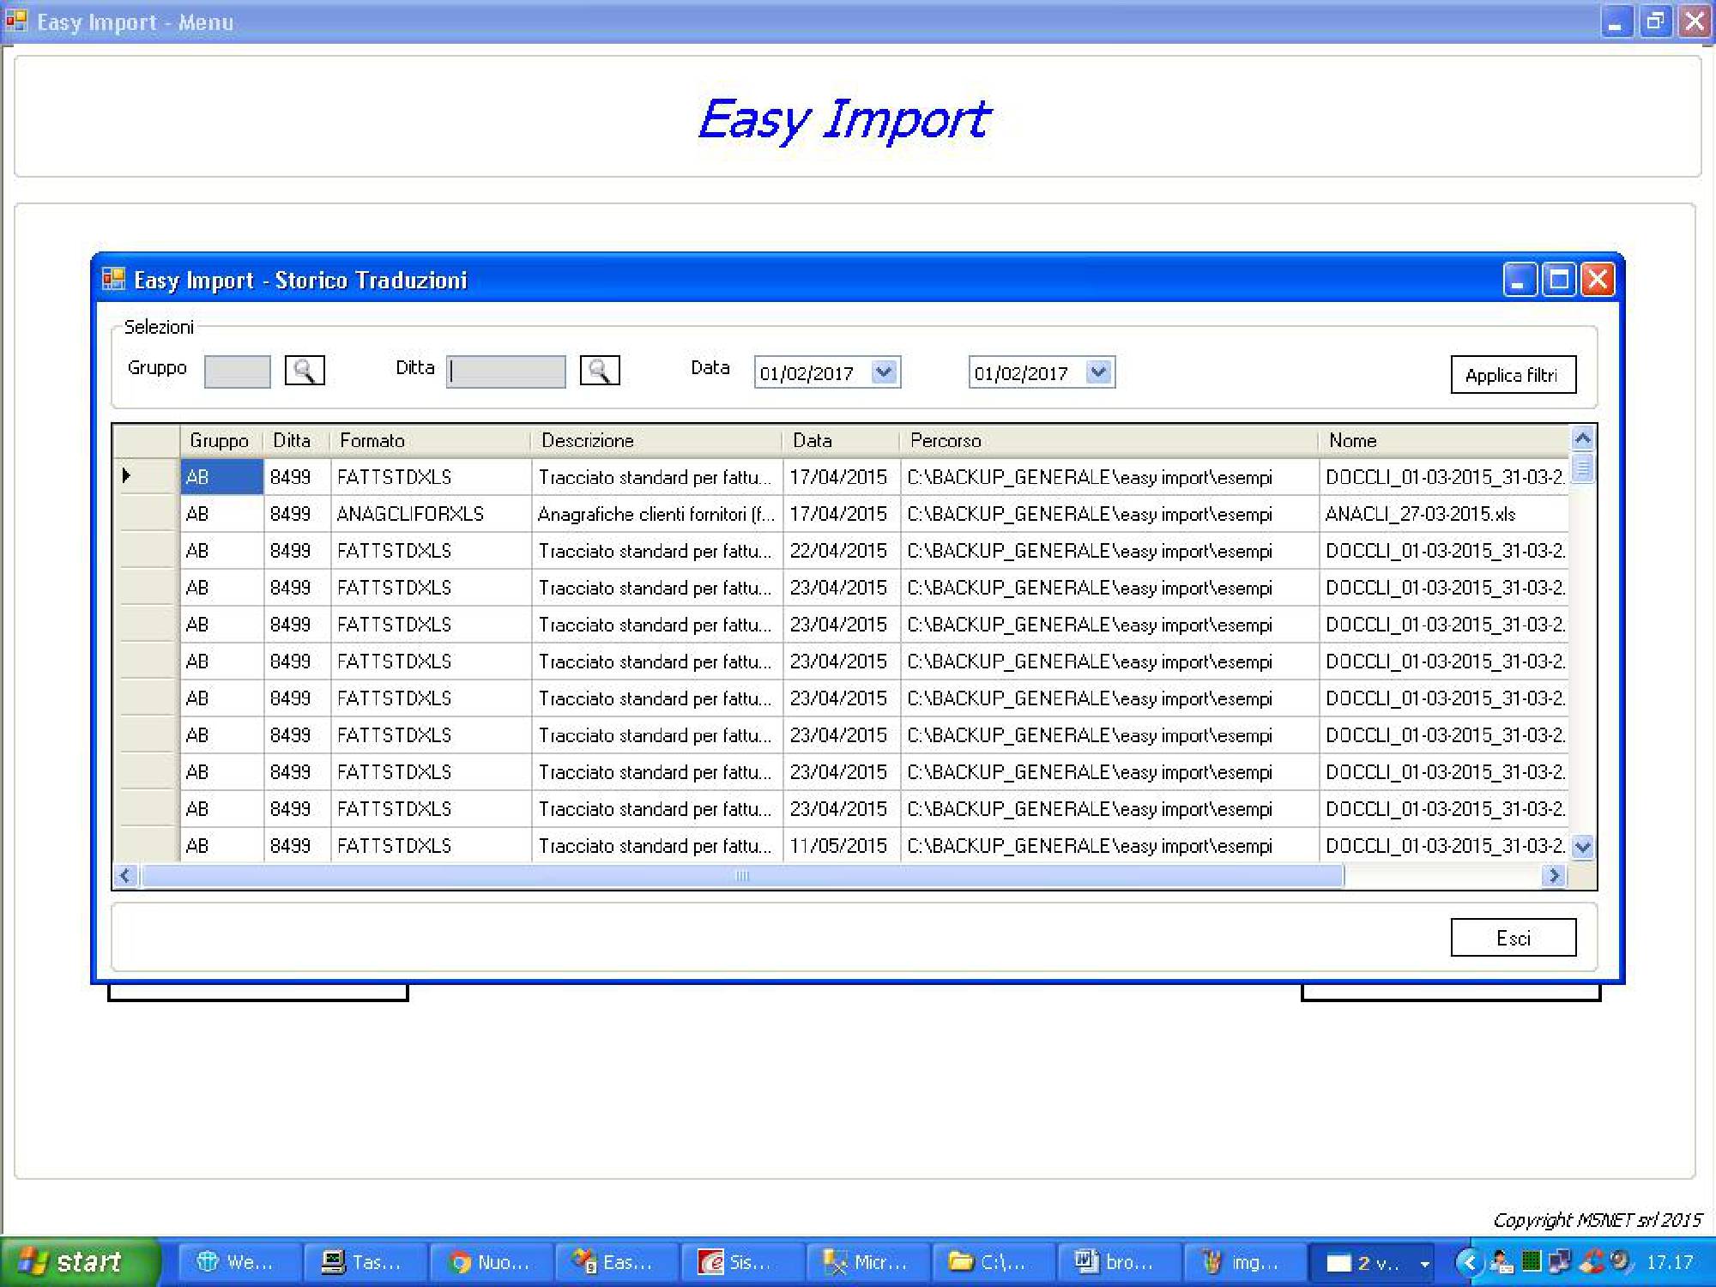Open the second Data date dropdown
The width and height of the screenshot is (1716, 1287).
point(1098,372)
